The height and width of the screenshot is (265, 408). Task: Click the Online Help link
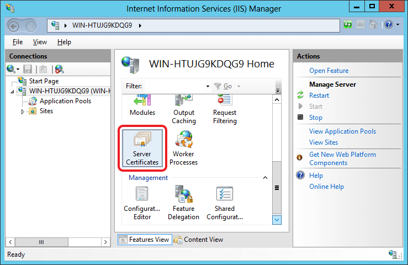pos(326,187)
